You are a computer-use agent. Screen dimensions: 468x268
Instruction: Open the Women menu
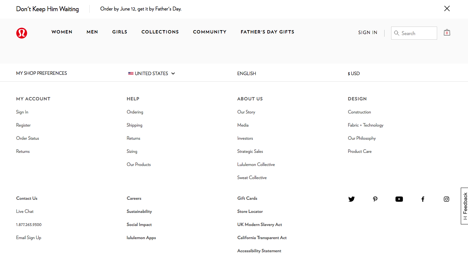coord(62,32)
